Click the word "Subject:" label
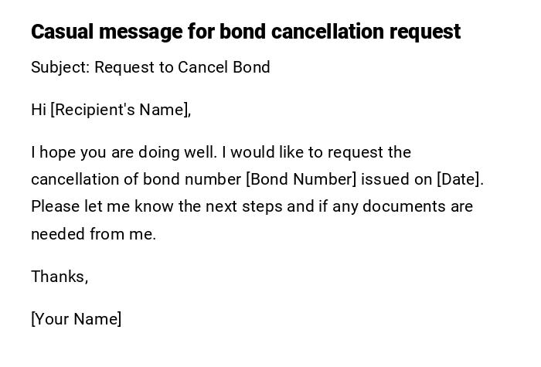541x367 pixels. coord(60,67)
